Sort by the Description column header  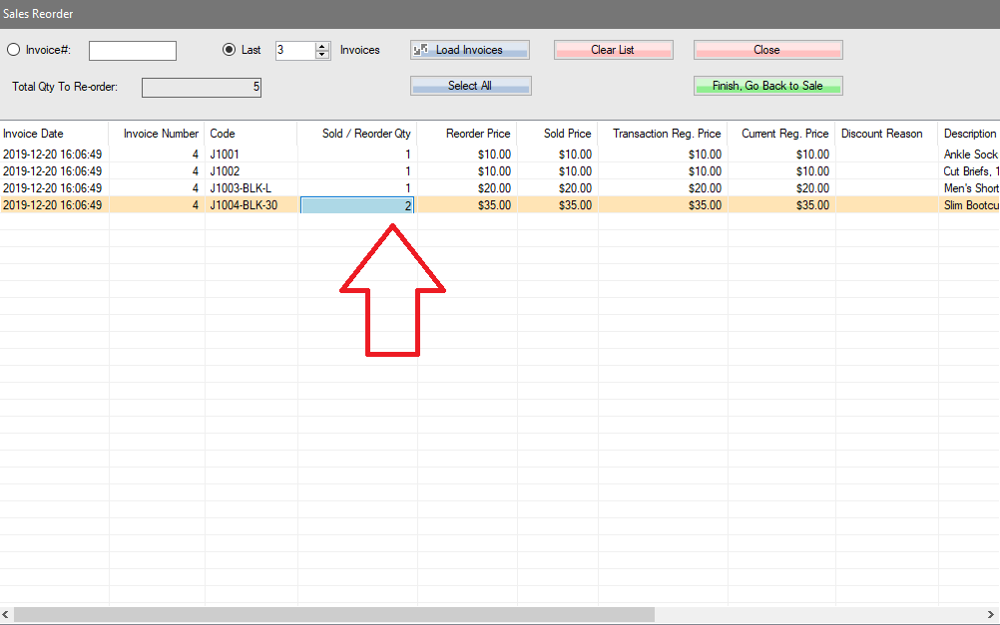[969, 134]
